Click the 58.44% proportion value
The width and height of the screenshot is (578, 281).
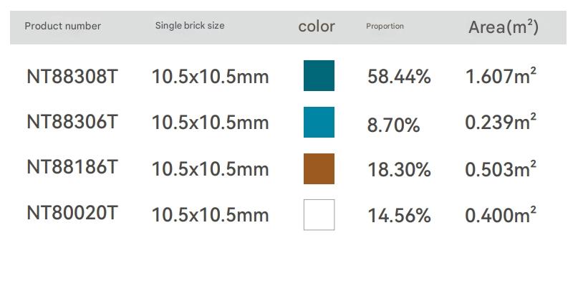[x=399, y=77]
